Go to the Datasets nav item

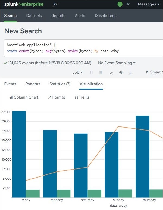point(34,16)
